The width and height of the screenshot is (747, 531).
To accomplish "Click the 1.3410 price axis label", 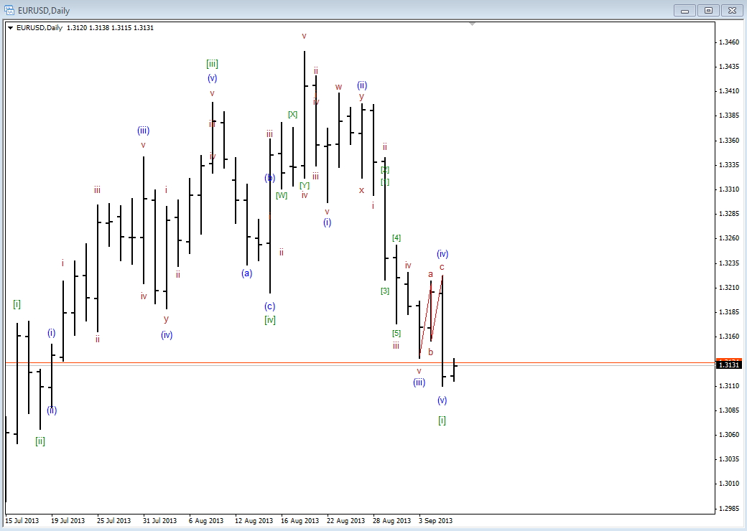I will click(x=729, y=91).
